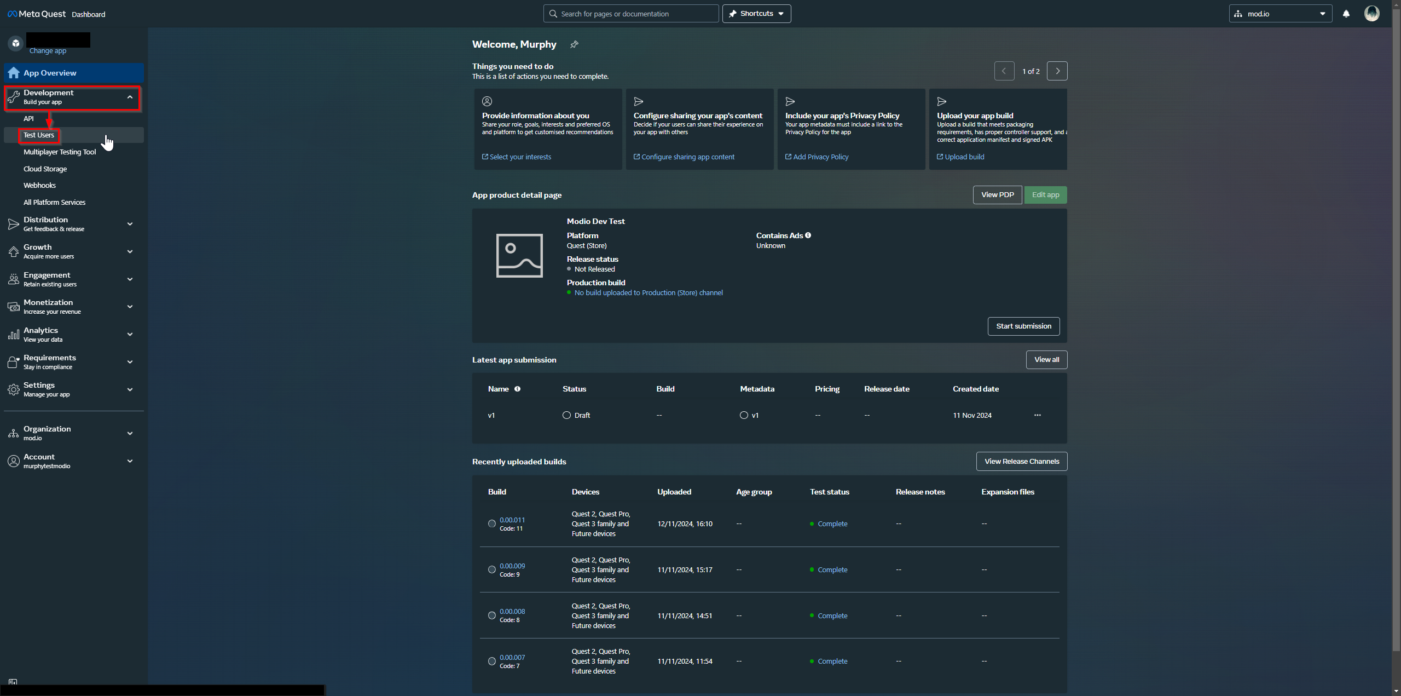
Task: Expand the Distribution section chevron
Action: click(130, 224)
